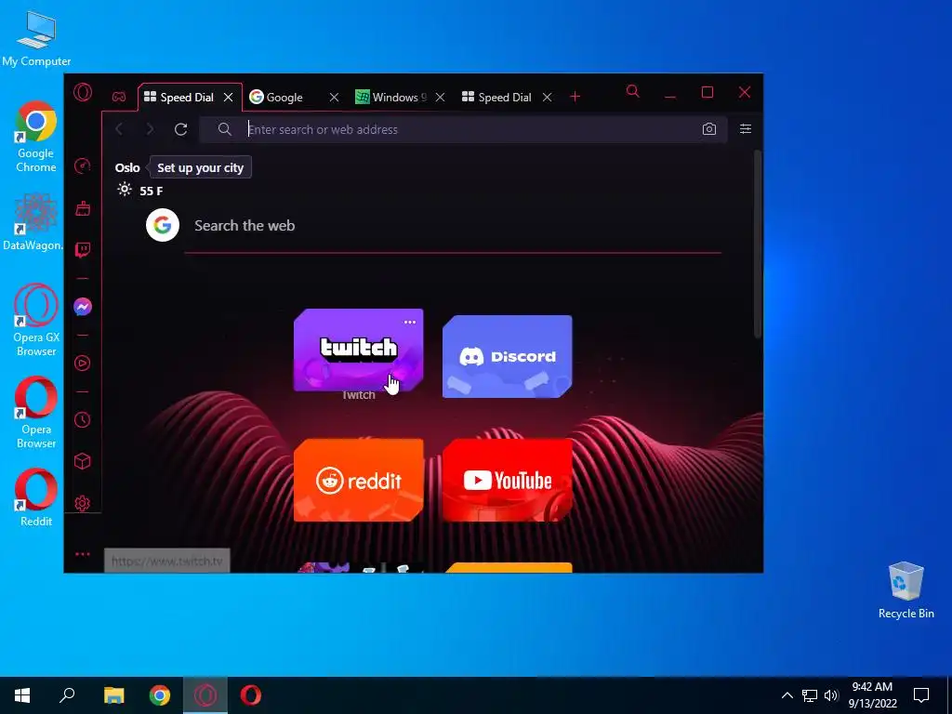Click the Oslo city label
Image resolution: width=952 pixels, height=714 pixels.
[127, 167]
